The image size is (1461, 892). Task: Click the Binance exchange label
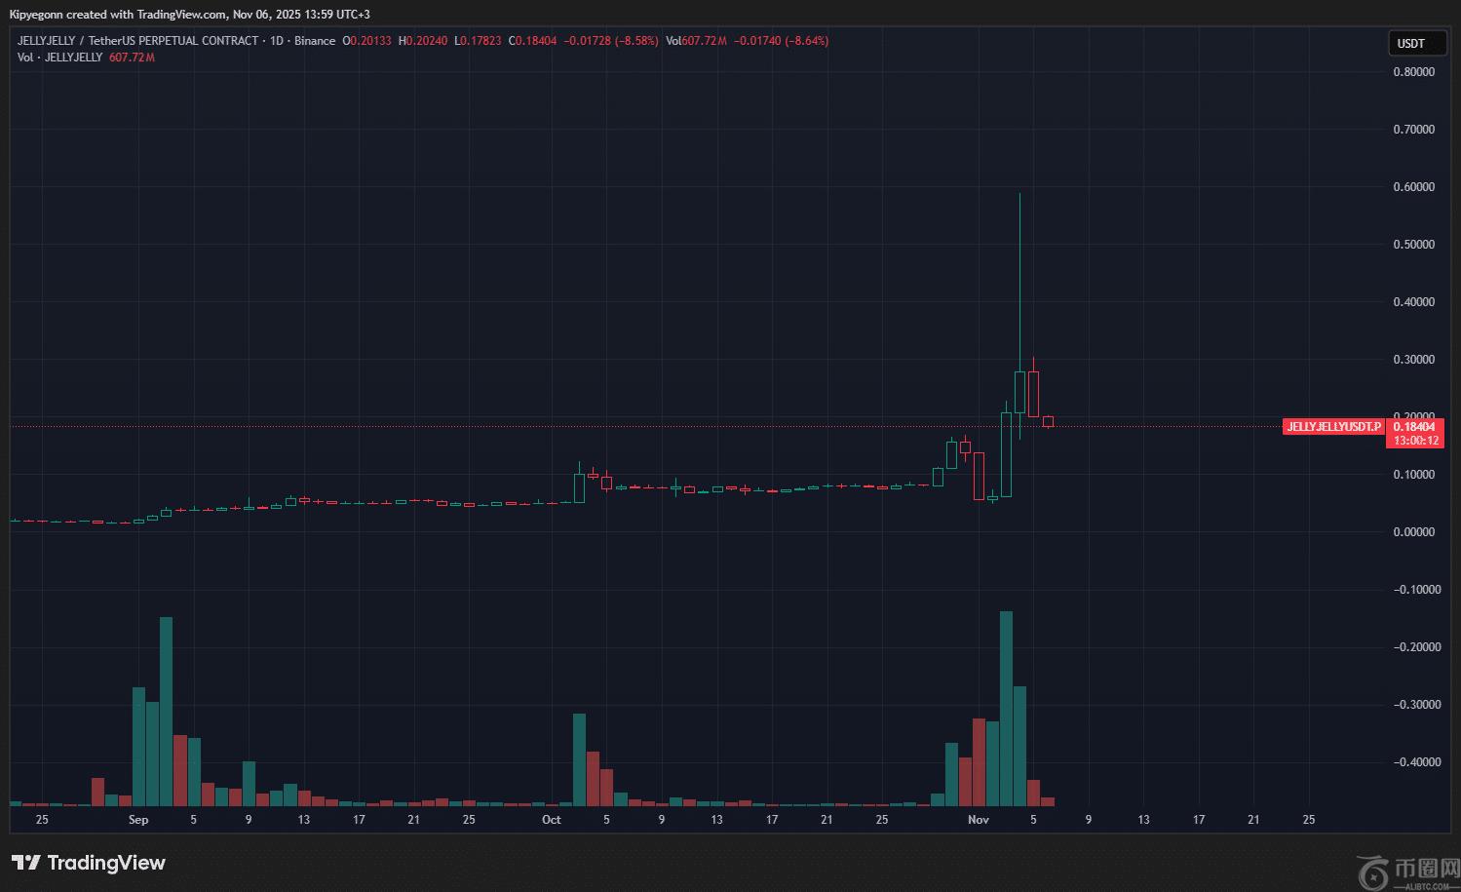pyautogui.click(x=314, y=41)
